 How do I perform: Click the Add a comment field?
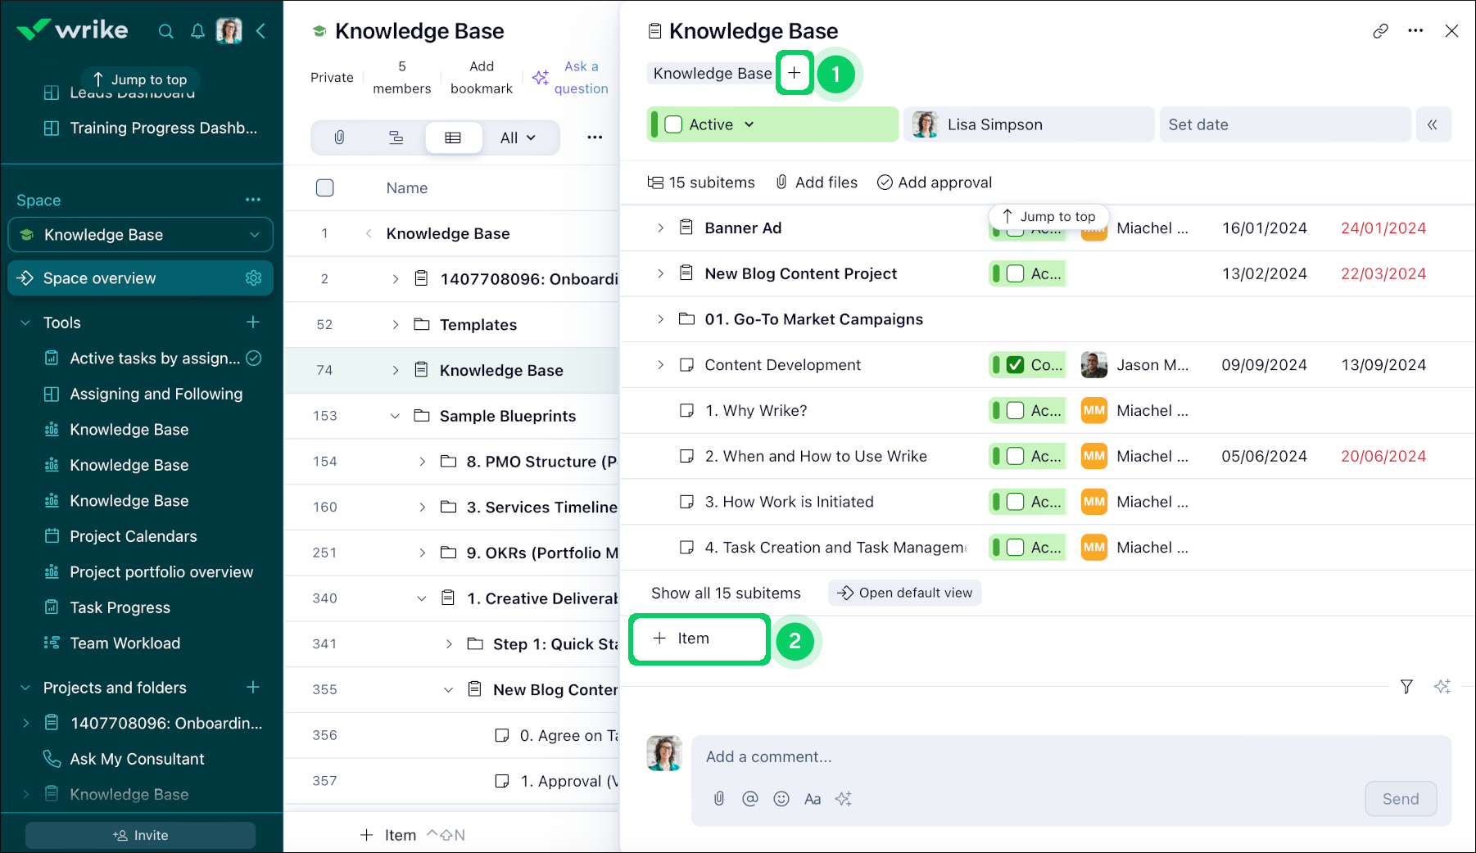click(1071, 757)
